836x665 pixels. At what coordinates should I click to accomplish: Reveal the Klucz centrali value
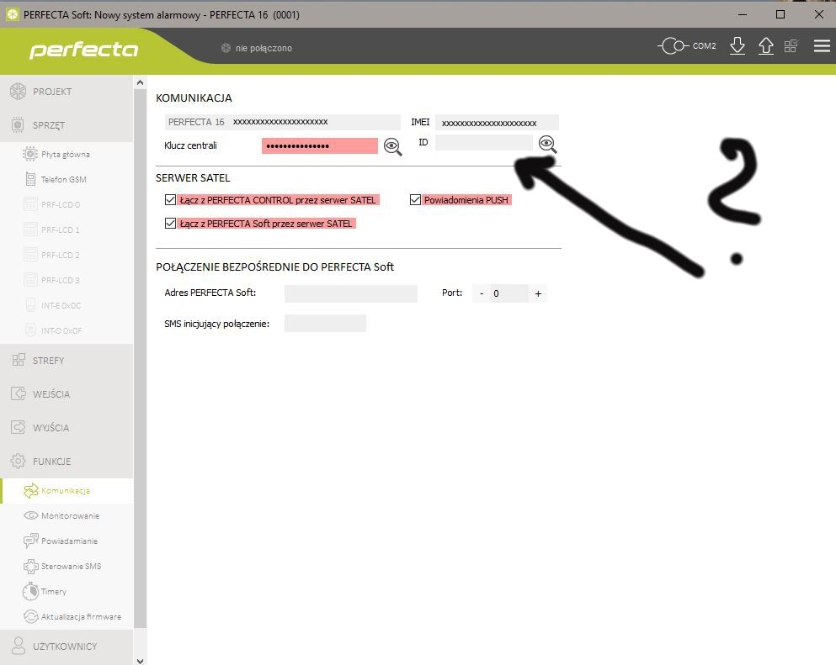(x=393, y=146)
